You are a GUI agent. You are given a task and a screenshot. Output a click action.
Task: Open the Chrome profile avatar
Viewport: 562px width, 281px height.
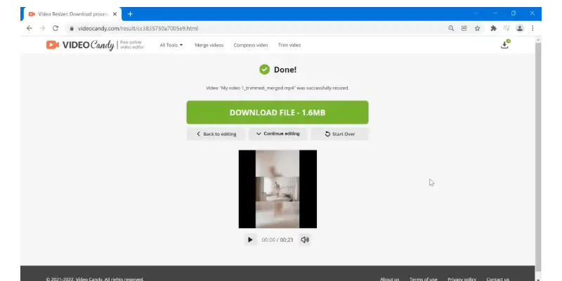click(519, 28)
